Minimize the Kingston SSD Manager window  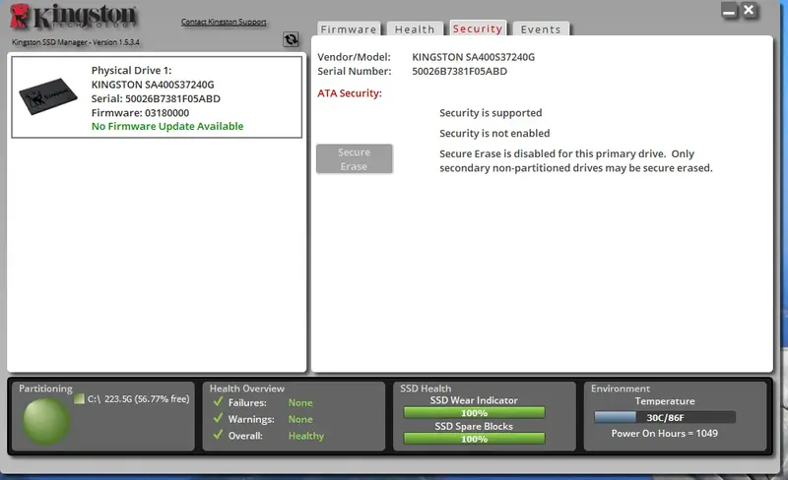pos(729,11)
